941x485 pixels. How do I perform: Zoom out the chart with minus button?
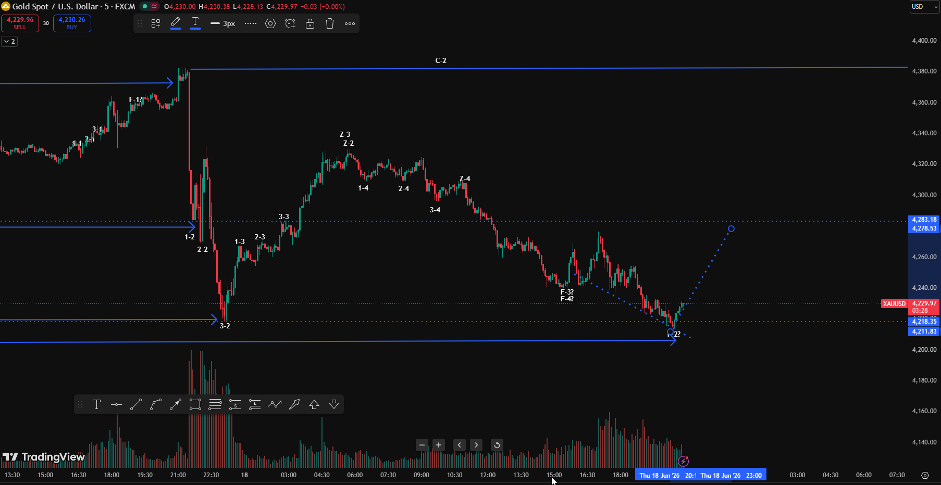coord(422,445)
